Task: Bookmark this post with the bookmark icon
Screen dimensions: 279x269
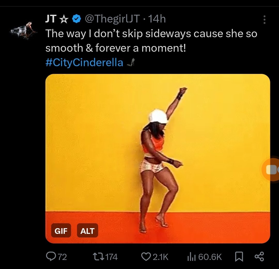Action: [x=239, y=257]
